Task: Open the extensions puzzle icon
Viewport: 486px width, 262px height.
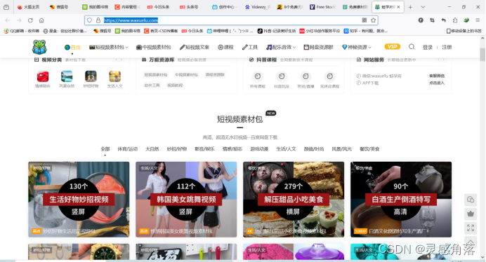Action: tap(455, 20)
